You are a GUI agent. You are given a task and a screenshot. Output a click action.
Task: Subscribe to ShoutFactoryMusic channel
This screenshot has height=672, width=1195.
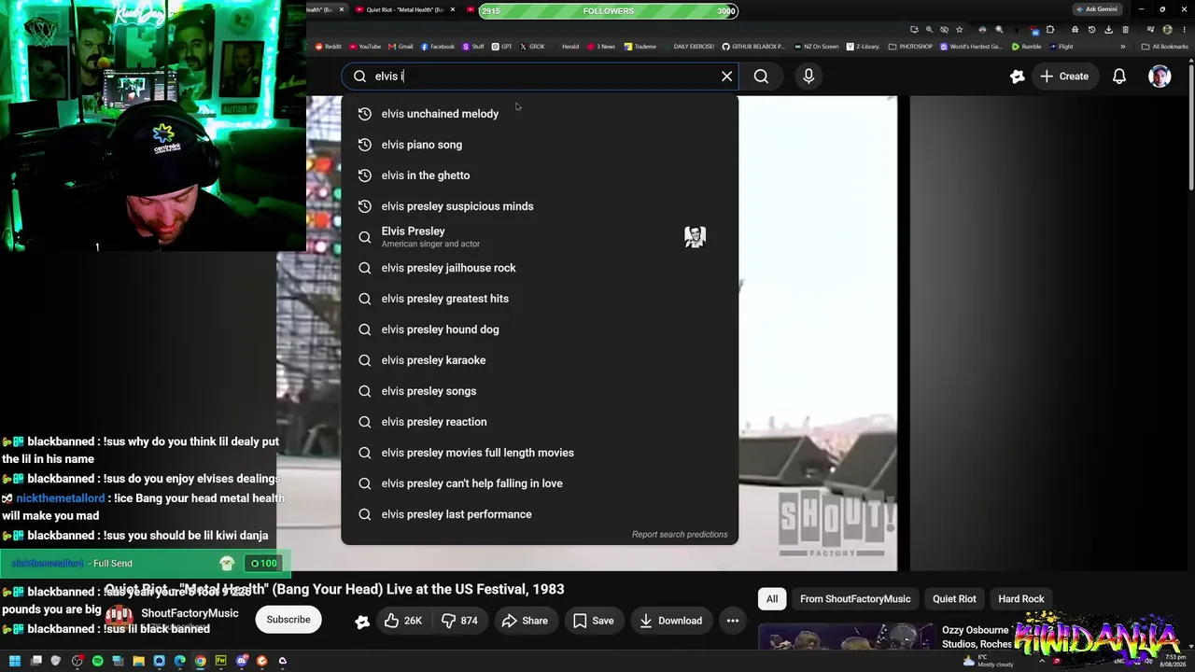[x=288, y=620]
